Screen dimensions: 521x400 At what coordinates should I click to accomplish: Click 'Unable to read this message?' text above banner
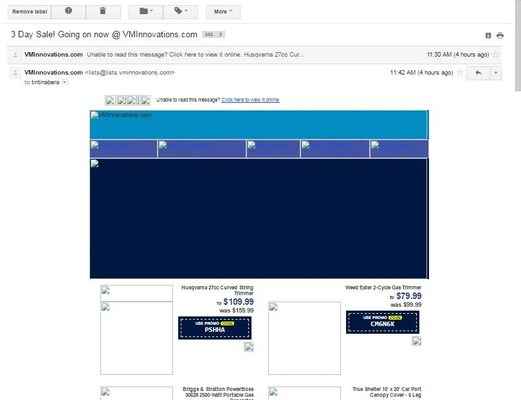point(188,100)
